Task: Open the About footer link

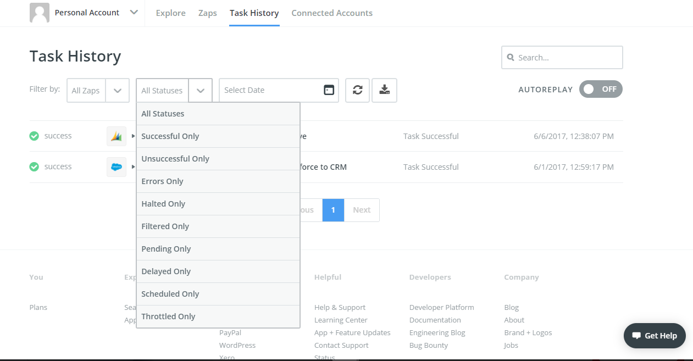Action: (514, 320)
